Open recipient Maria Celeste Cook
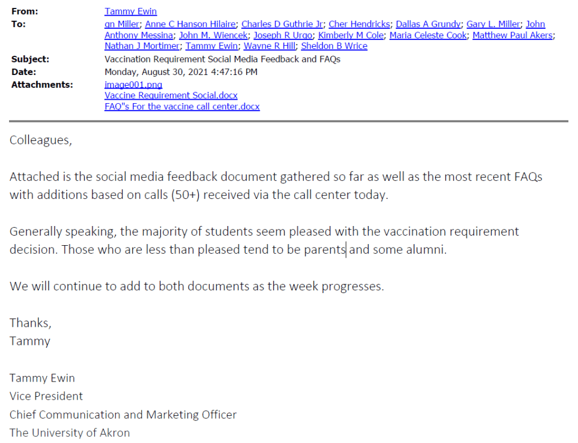Viewport: 578px width, 443px height. 428,35
